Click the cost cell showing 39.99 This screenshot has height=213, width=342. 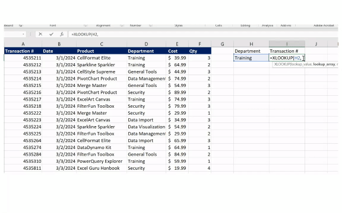click(x=177, y=58)
